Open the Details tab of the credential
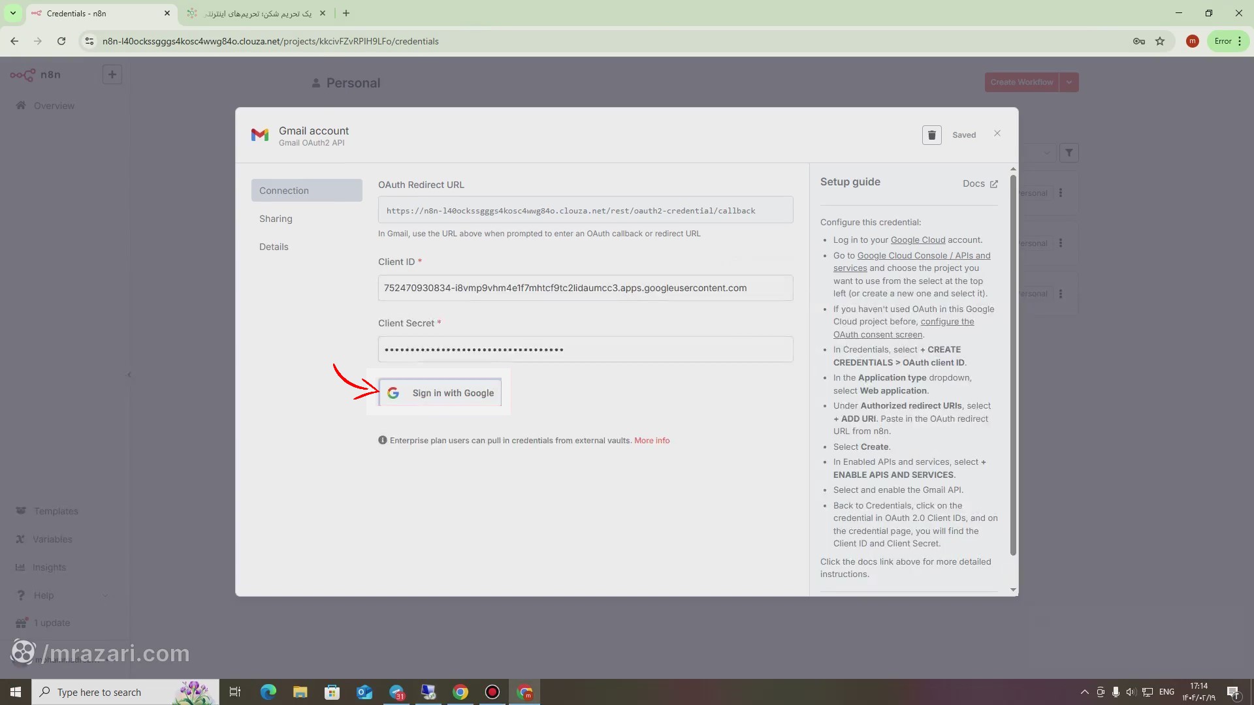 pos(274,246)
